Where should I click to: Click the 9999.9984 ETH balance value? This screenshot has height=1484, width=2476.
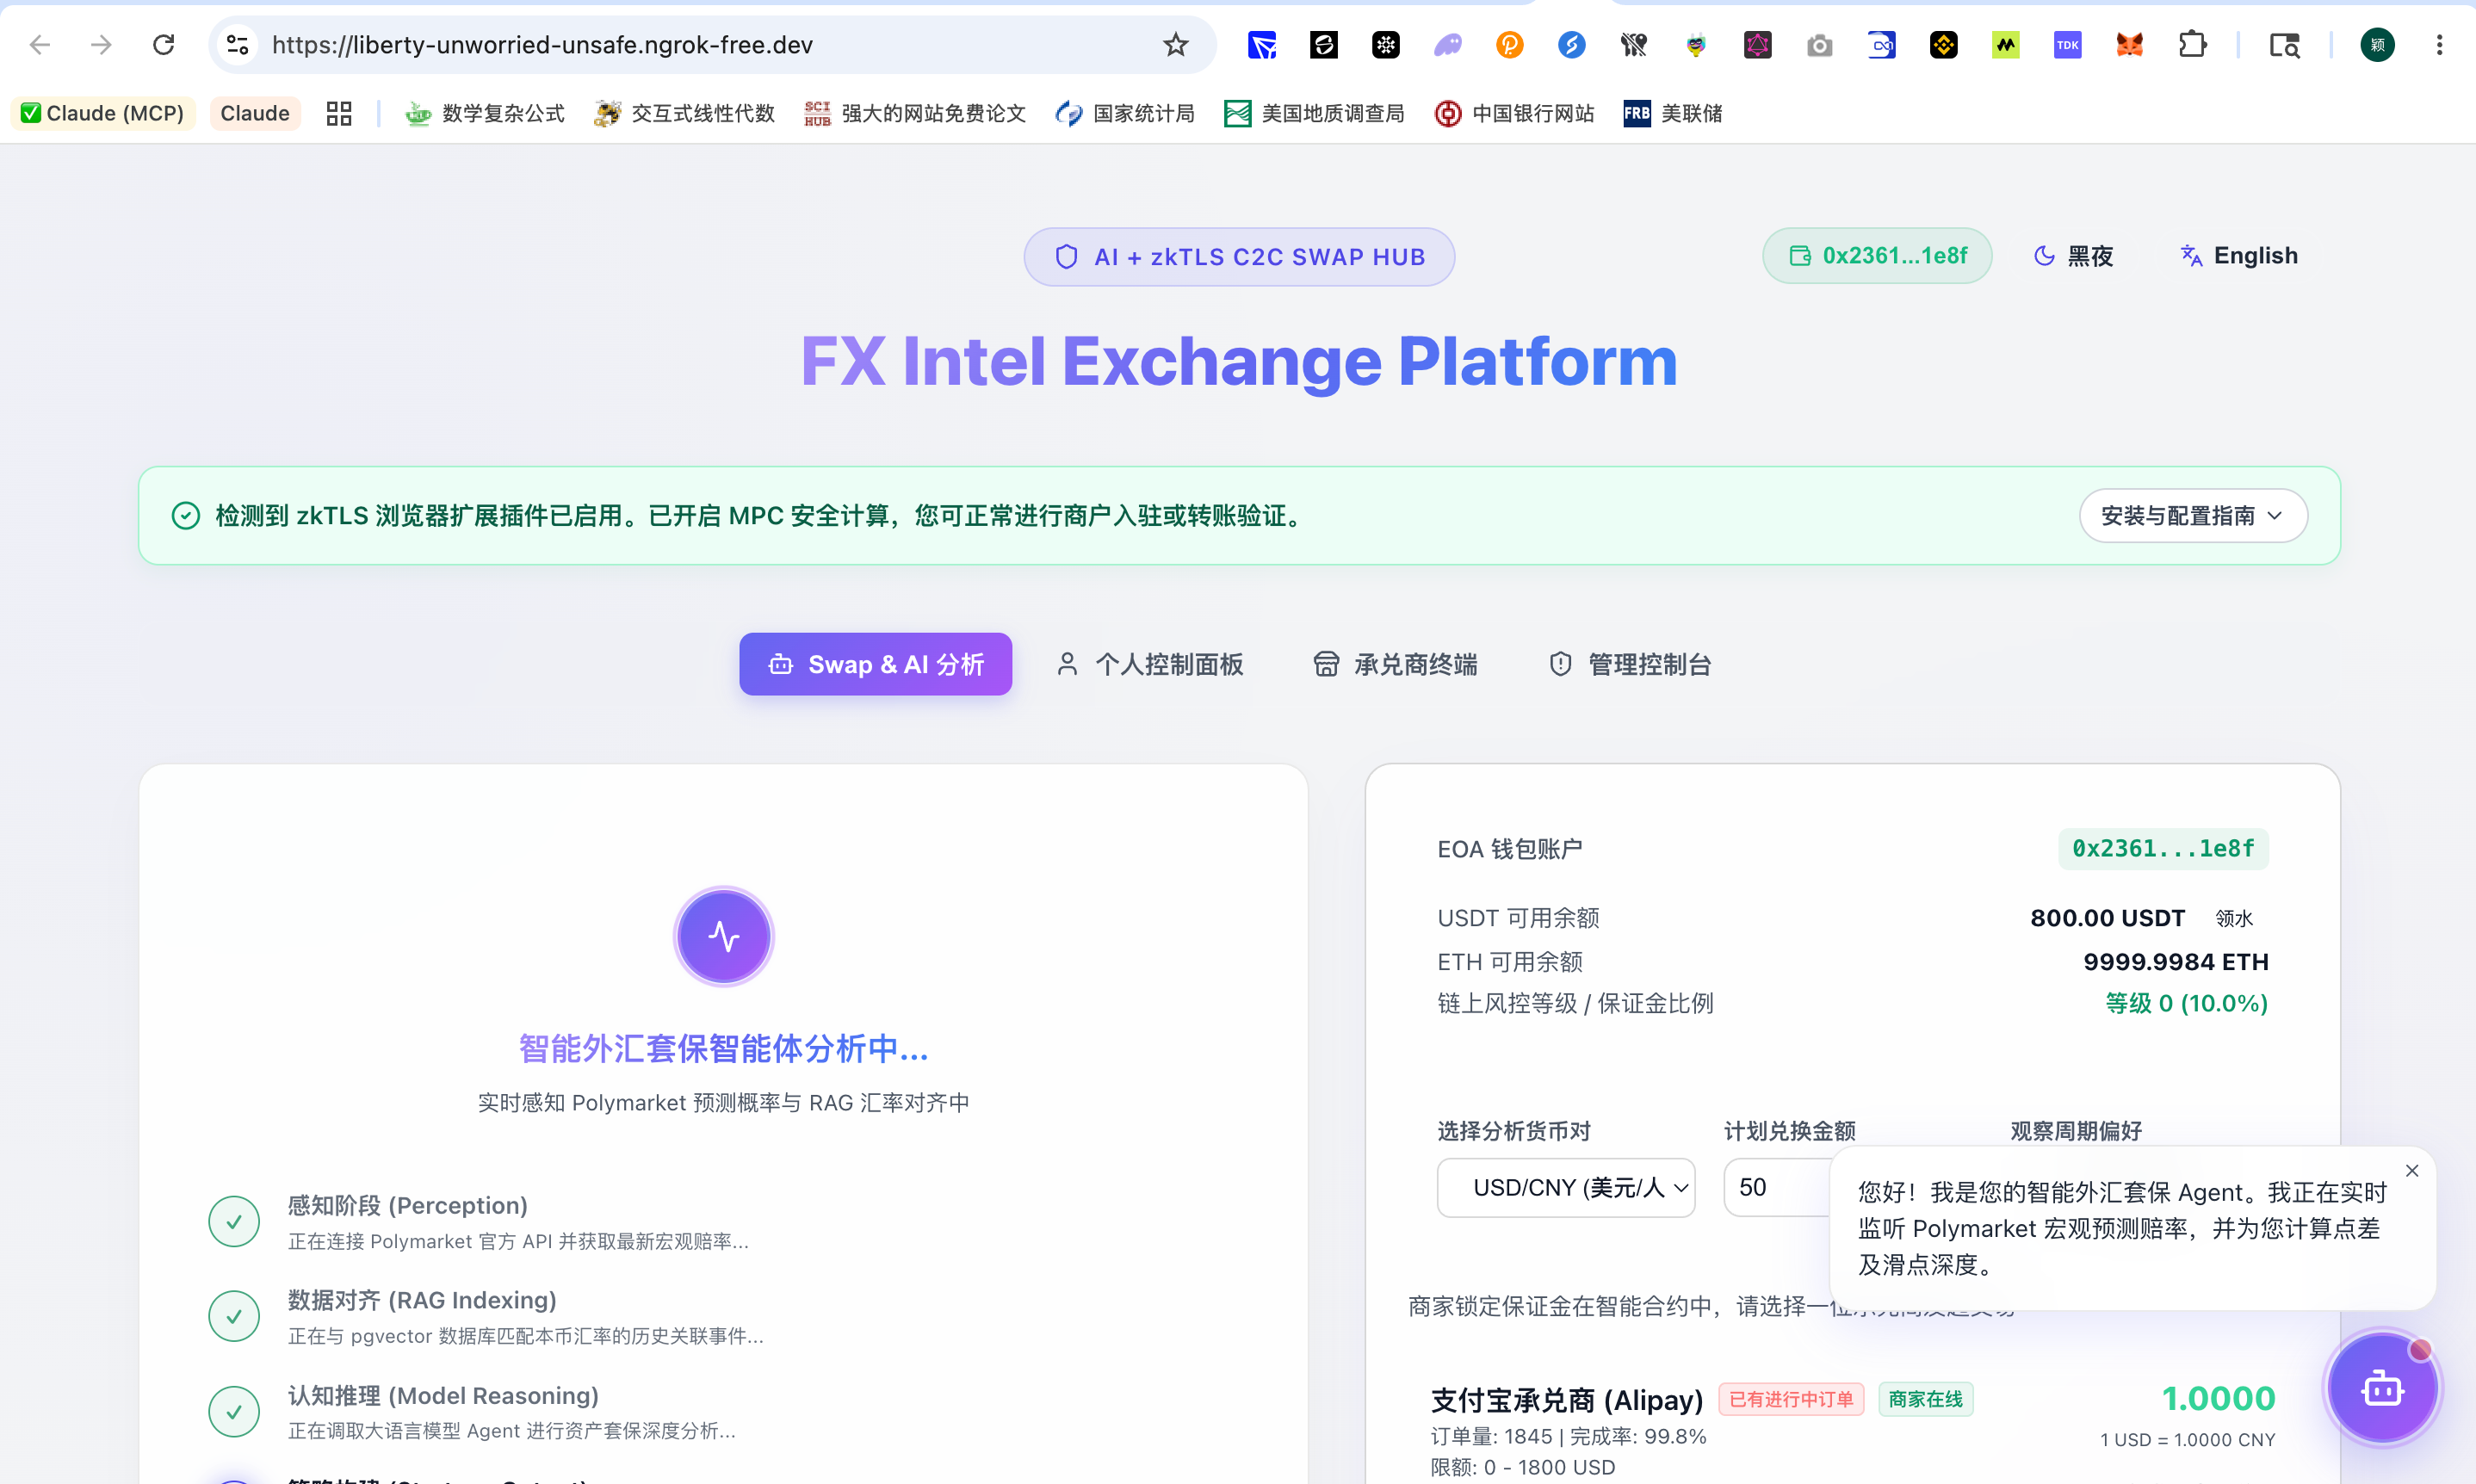pos(2176,962)
